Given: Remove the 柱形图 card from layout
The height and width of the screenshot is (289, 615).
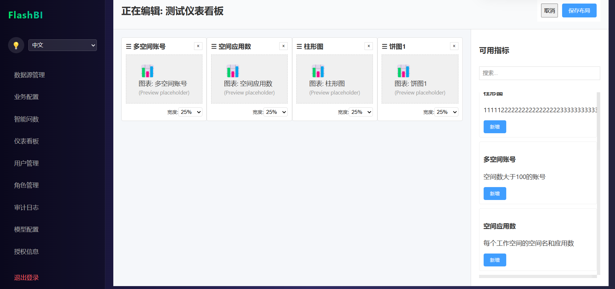Looking at the screenshot, I should tap(368, 46).
